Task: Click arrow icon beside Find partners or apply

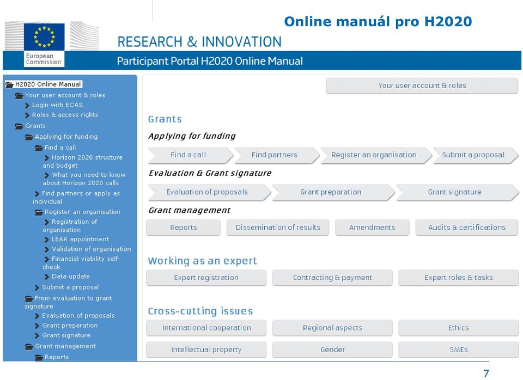Action: pos(37,194)
